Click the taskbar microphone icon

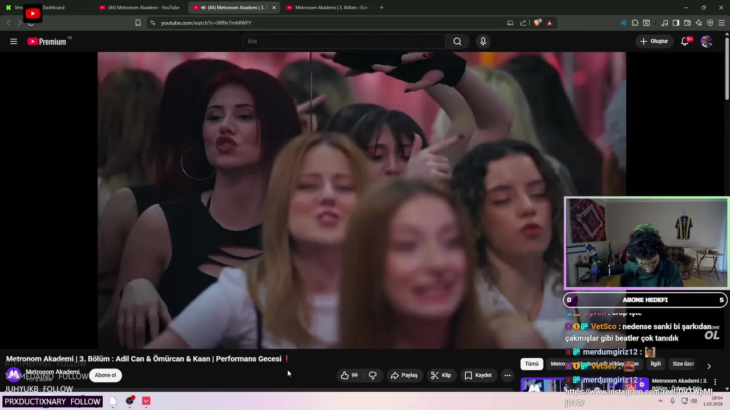[x=672, y=401]
